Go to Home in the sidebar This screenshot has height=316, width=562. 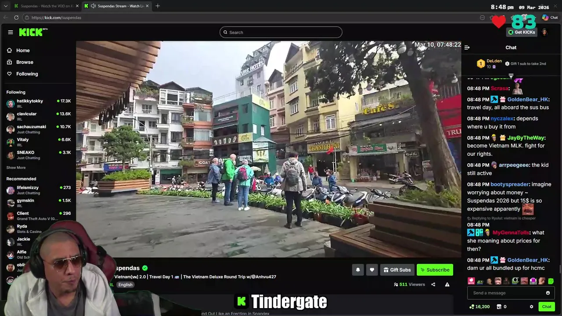[x=18, y=50]
